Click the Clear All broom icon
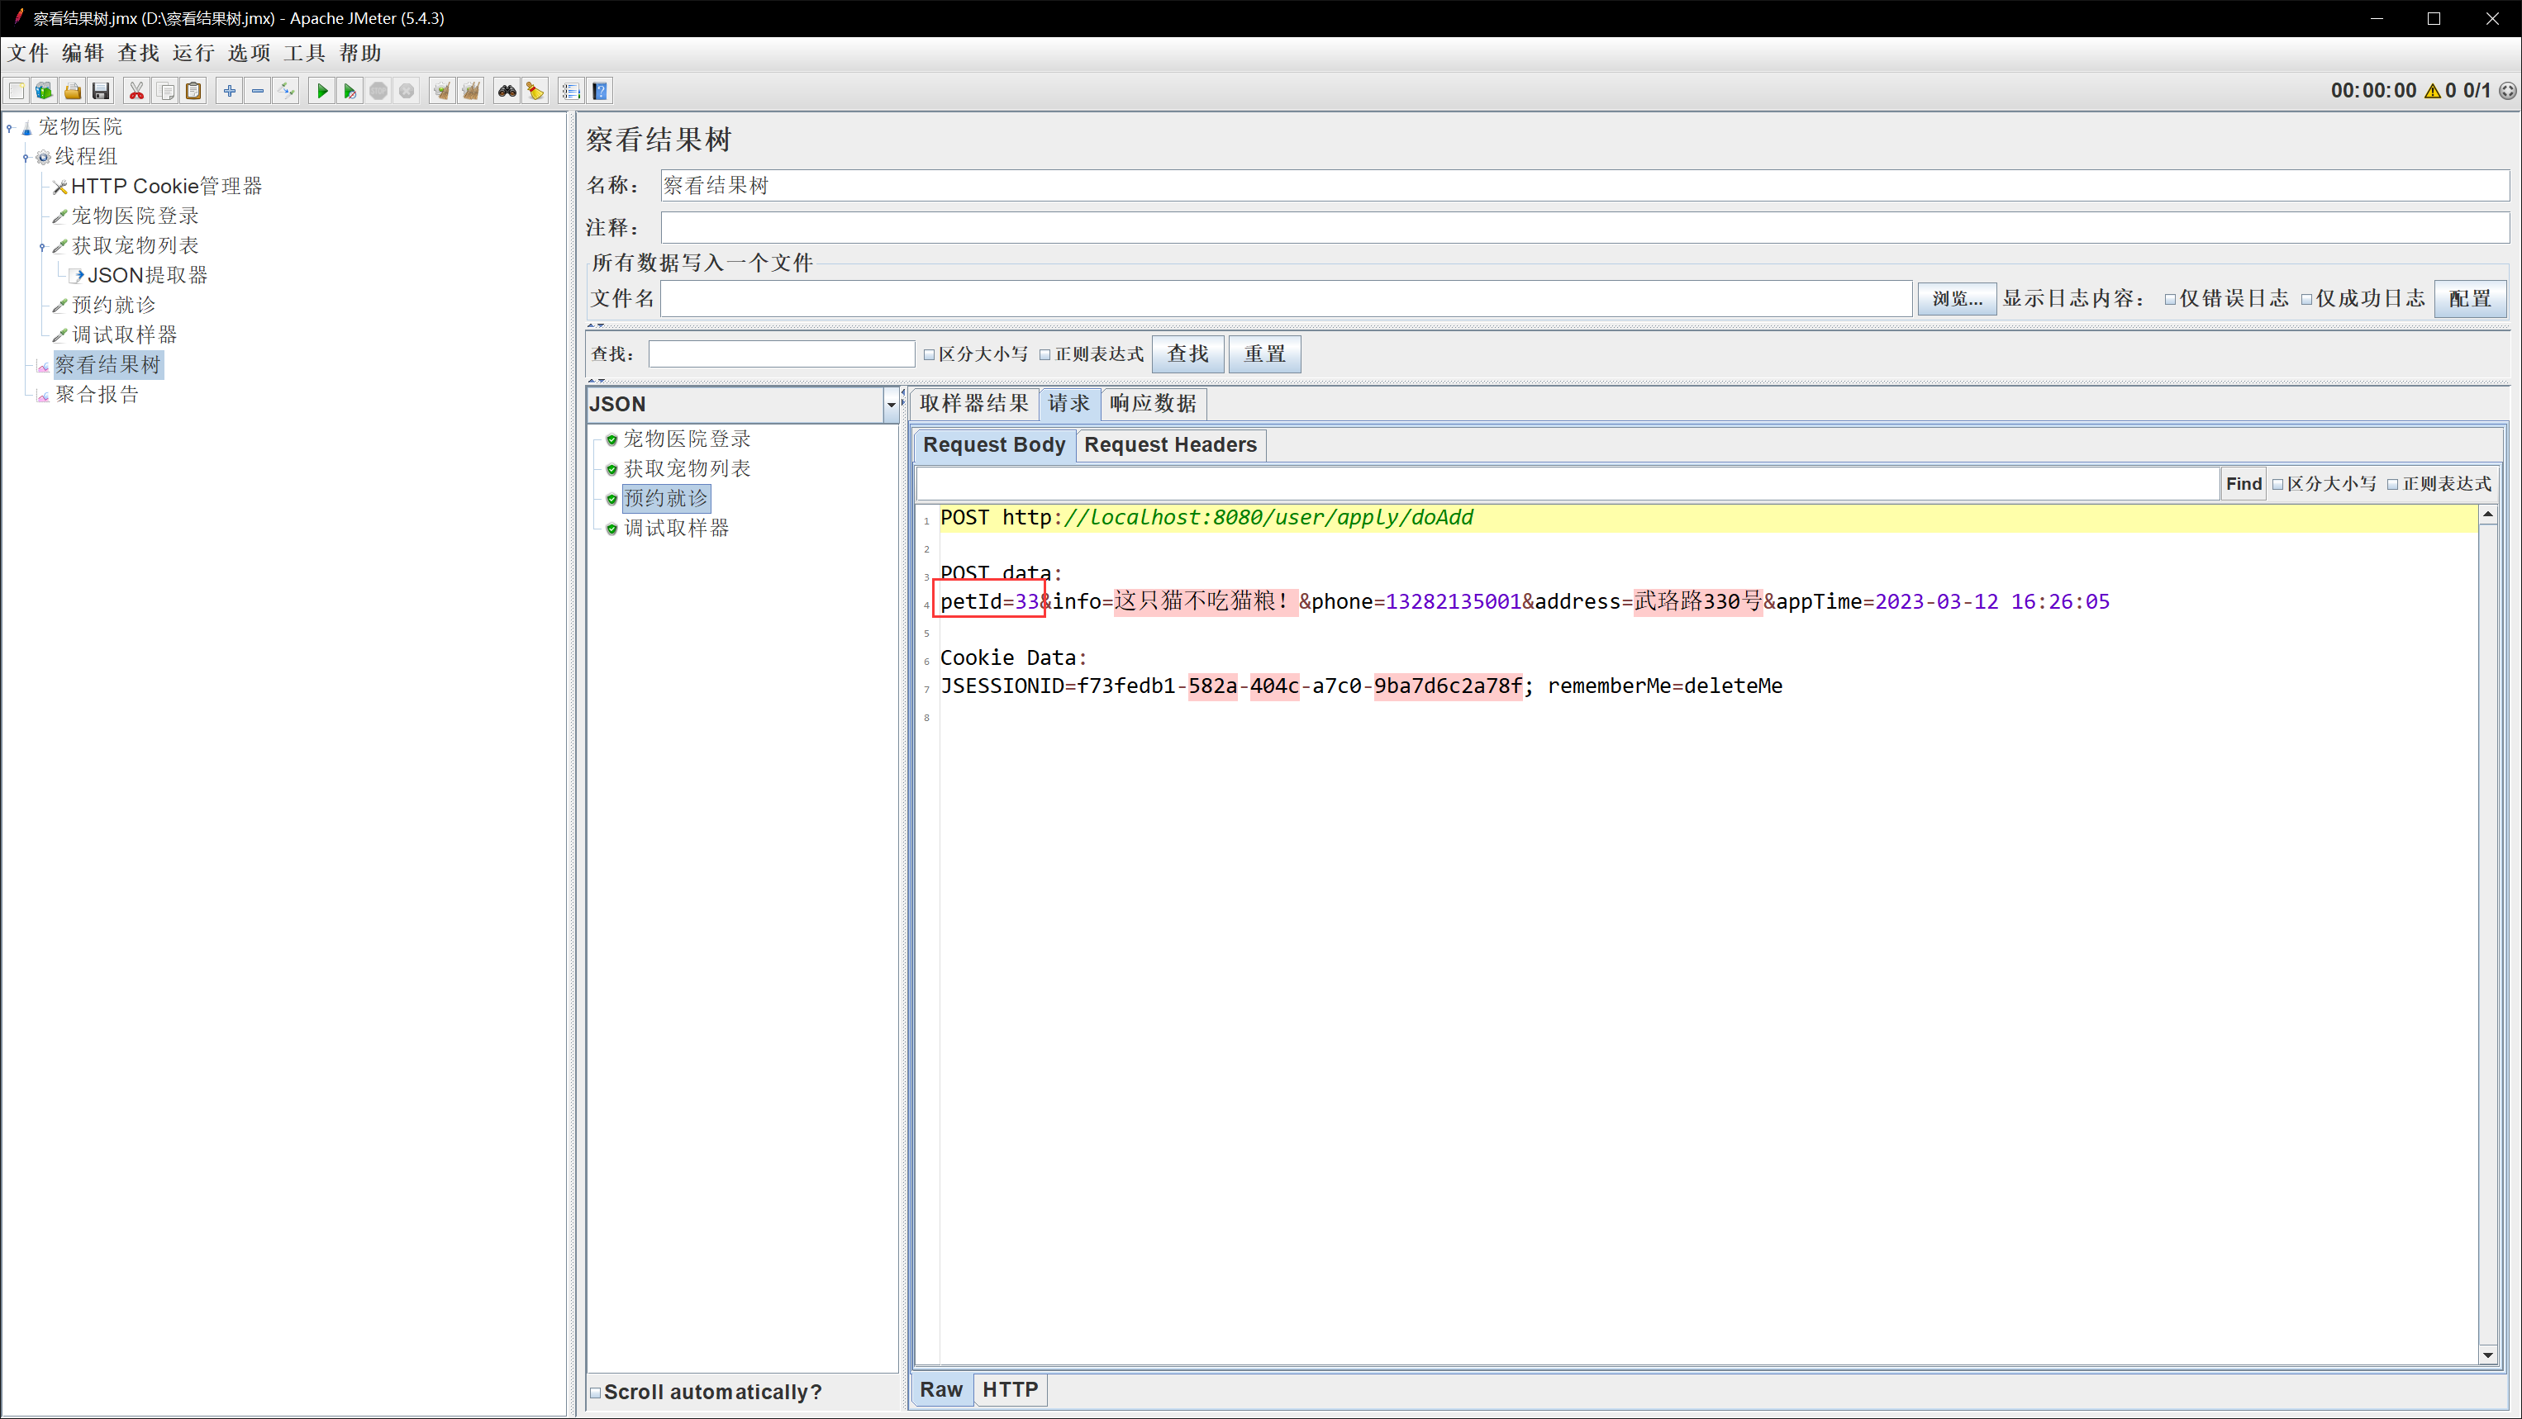This screenshot has height=1419, width=2522. pyautogui.click(x=471, y=91)
